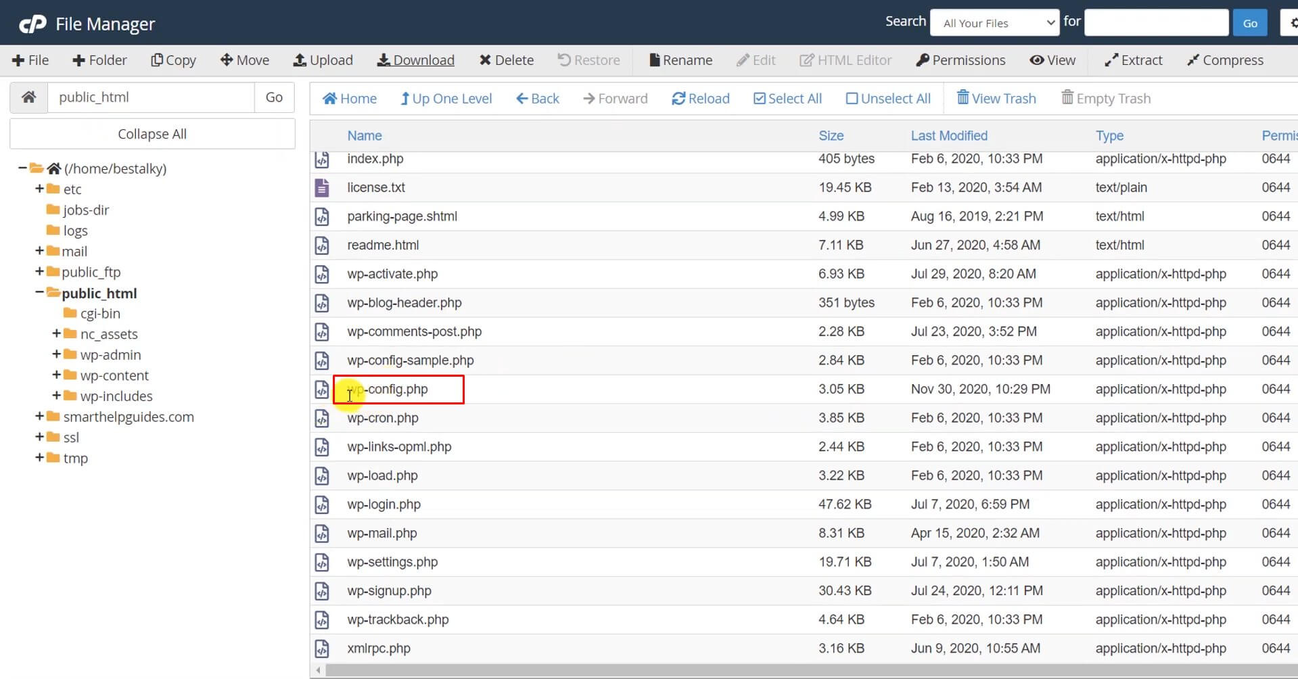Expand the nc_assets folder
The height and width of the screenshot is (679, 1298).
57,334
